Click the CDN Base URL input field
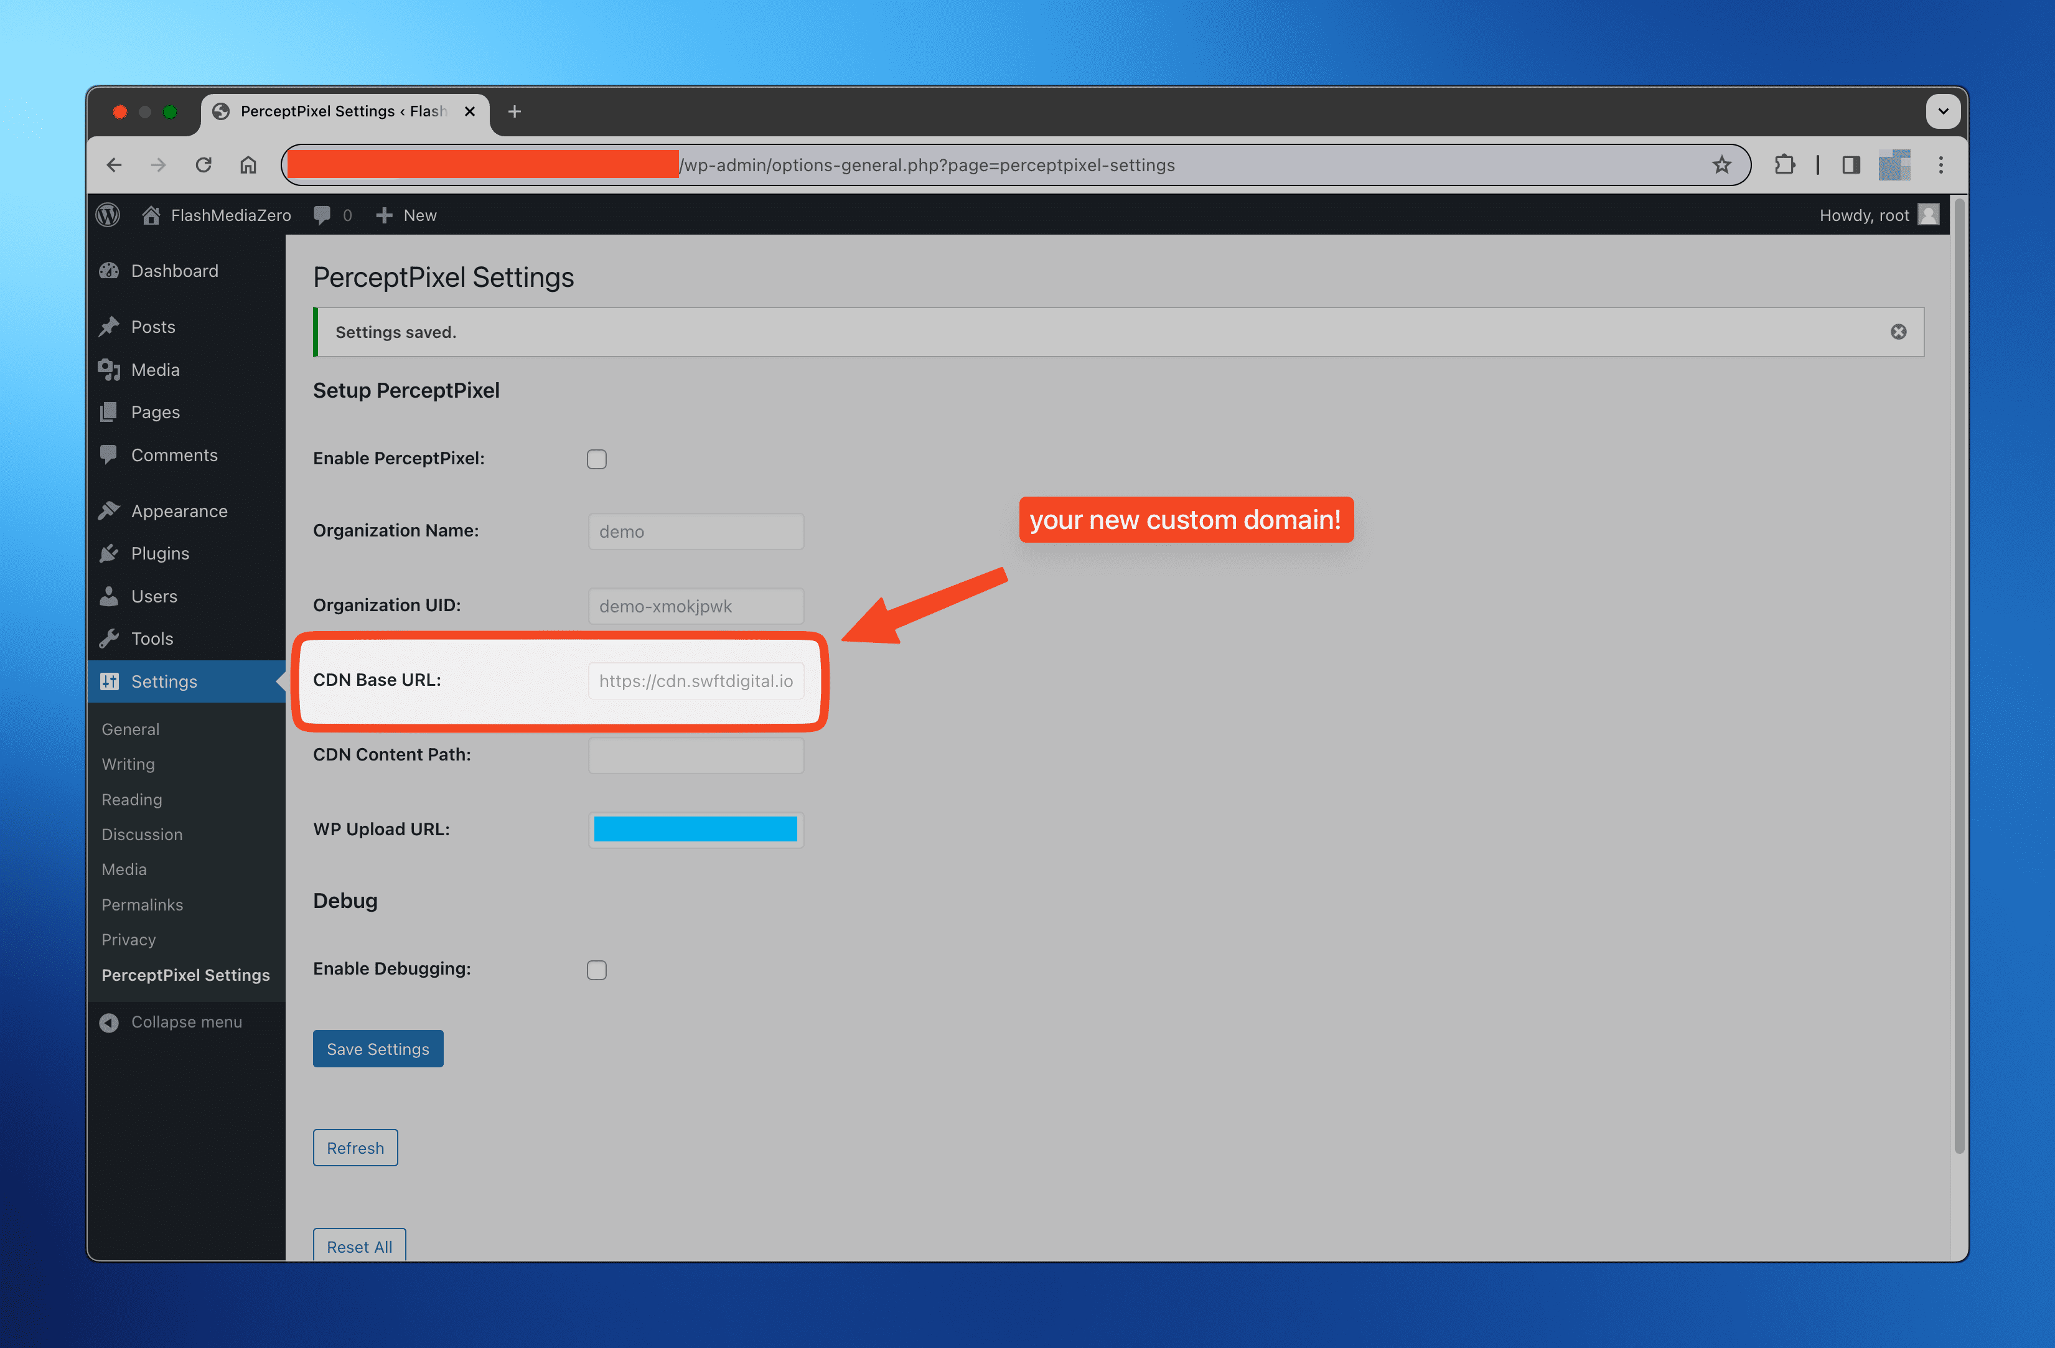 point(695,680)
